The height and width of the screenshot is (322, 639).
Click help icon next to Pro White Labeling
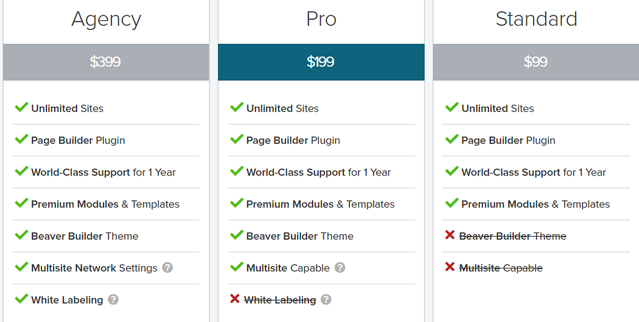coord(326,299)
